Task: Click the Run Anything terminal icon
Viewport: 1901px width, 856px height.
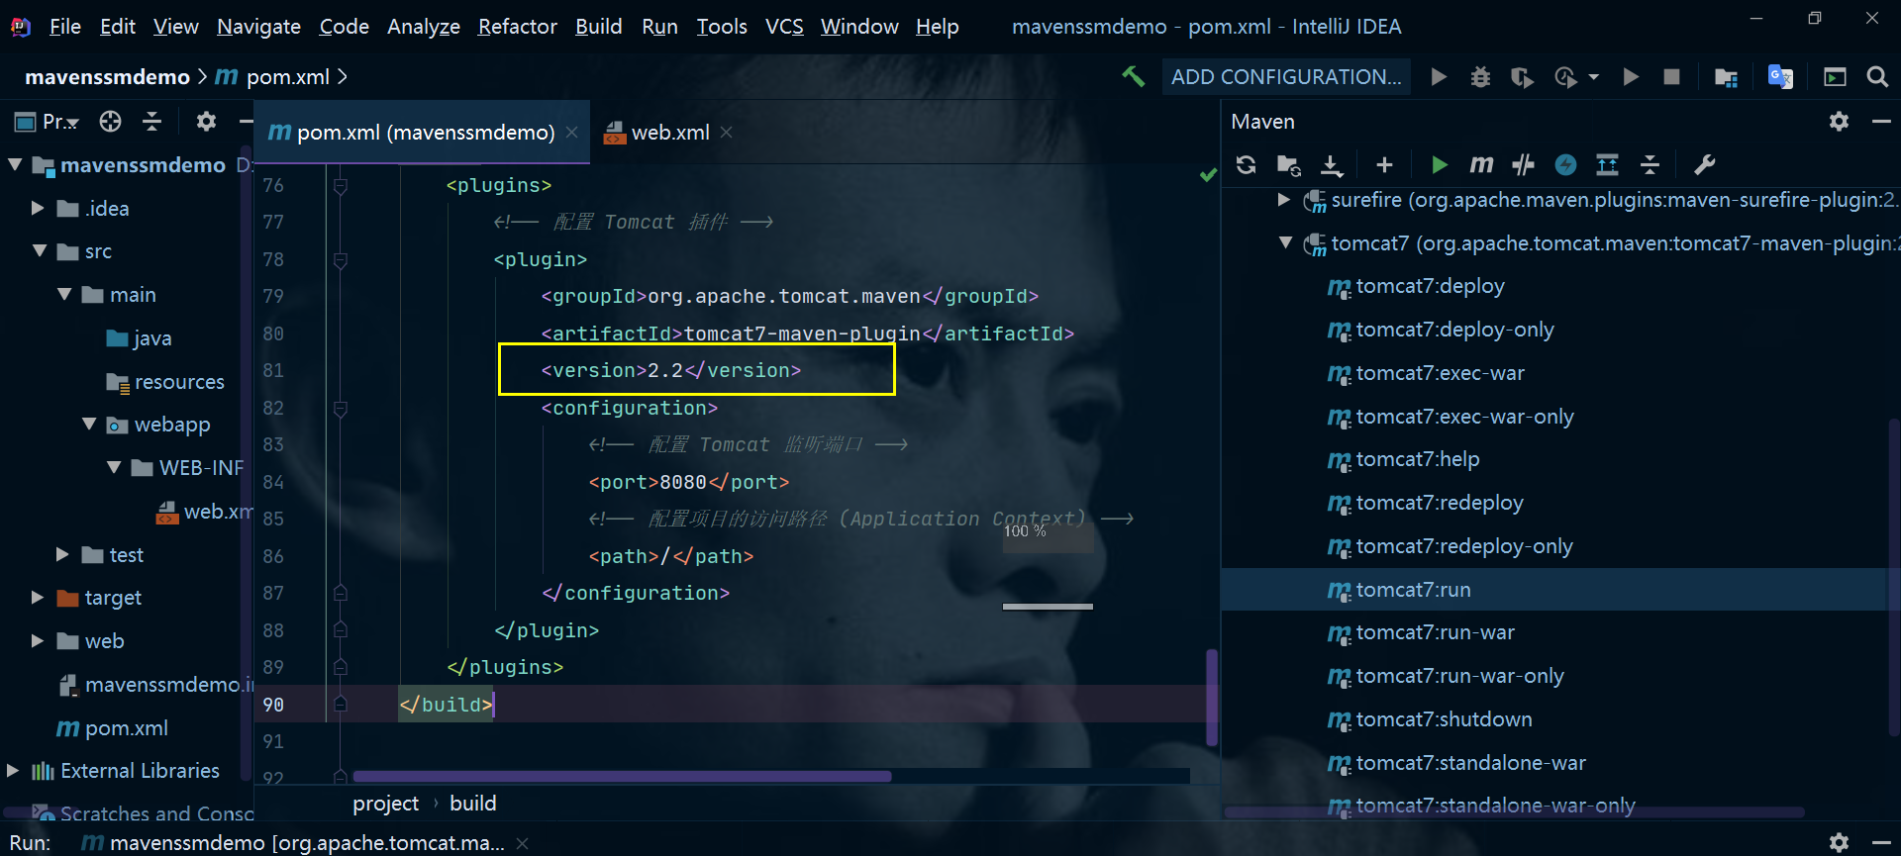Action: pos(1835,76)
